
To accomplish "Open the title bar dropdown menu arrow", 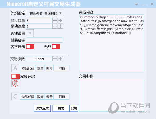I will [x=136, y=4].
